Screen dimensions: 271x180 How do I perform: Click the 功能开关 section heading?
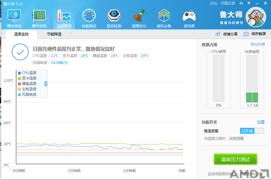pos(209,122)
